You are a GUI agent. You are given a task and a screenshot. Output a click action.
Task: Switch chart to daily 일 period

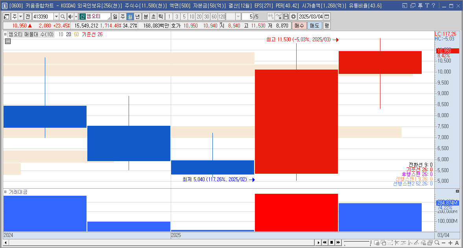(115, 17)
